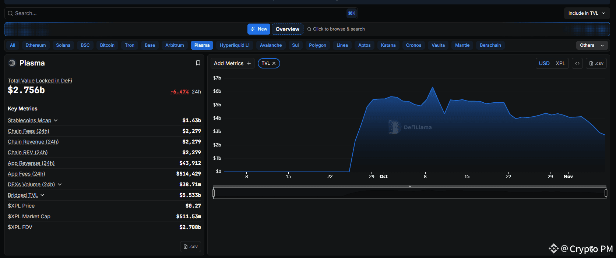This screenshot has height=258, width=616.
Task: Click the magnifier icon in the search bar
Action: click(10, 13)
